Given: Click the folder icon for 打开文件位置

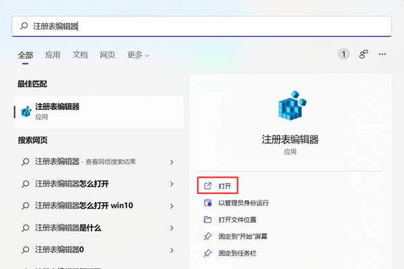Looking at the screenshot, I should [207, 220].
